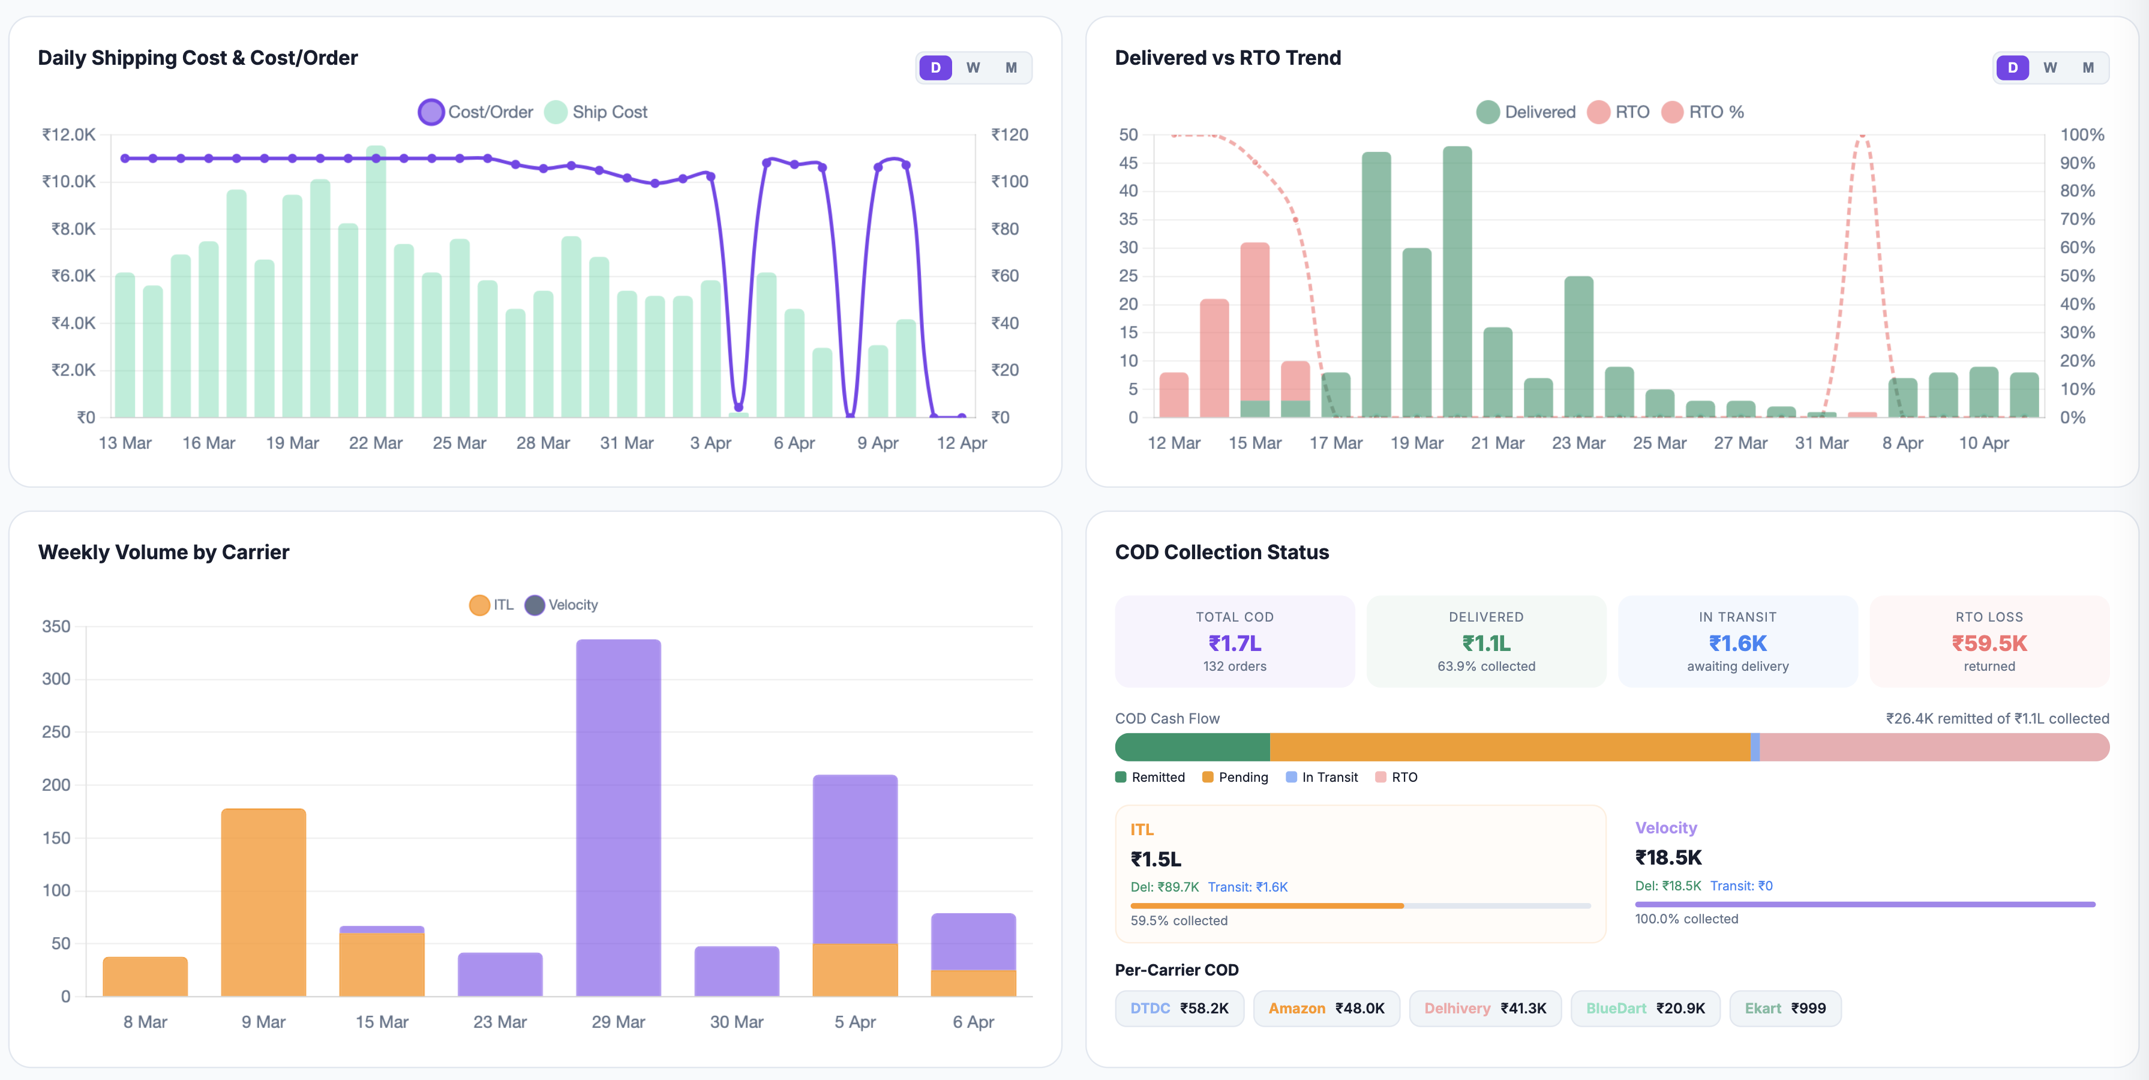This screenshot has height=1080, width=2149.
Task: Click the 'Delivered vs RTO Trend' title
Action: (1228, 58)
